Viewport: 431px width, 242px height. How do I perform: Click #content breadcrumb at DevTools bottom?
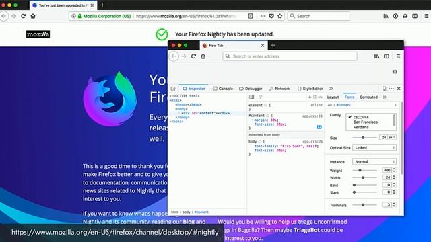click(x=201, y=212)
